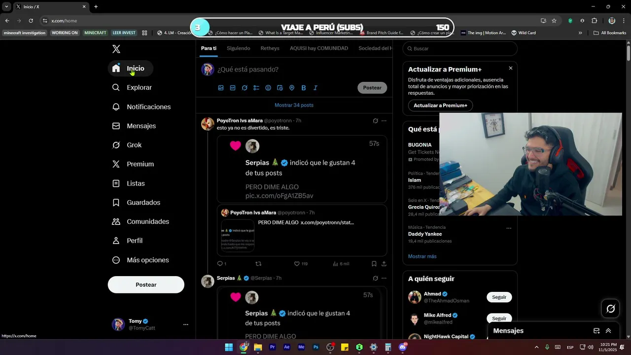Follow Ahmad with the Seguir button
Image resolution: width=631 pixels, height=355 pixels.
click(x=499, y=297)
